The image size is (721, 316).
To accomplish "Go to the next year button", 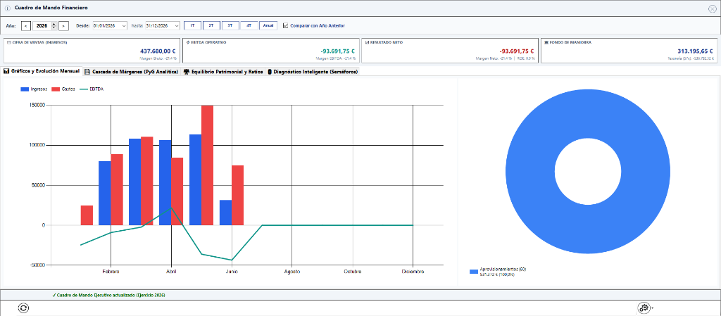I will point(64,26).
